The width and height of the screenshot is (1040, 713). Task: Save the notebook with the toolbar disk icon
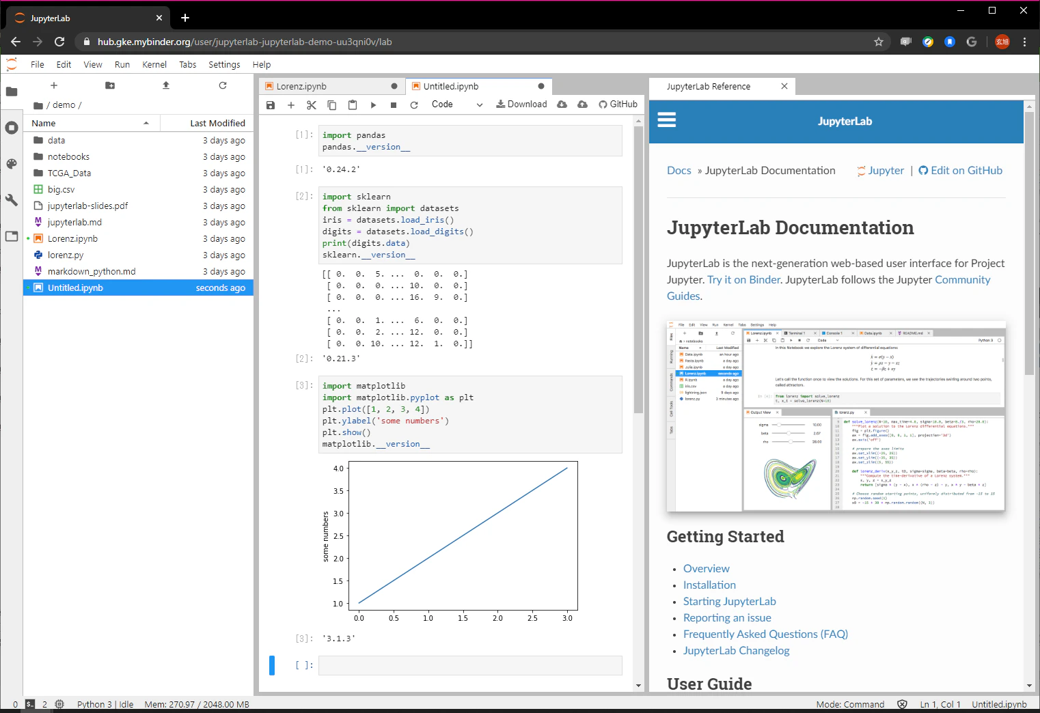coord(271,105)
